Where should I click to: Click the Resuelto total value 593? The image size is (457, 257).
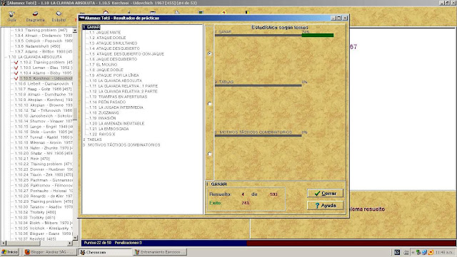(x=273, y=194)
